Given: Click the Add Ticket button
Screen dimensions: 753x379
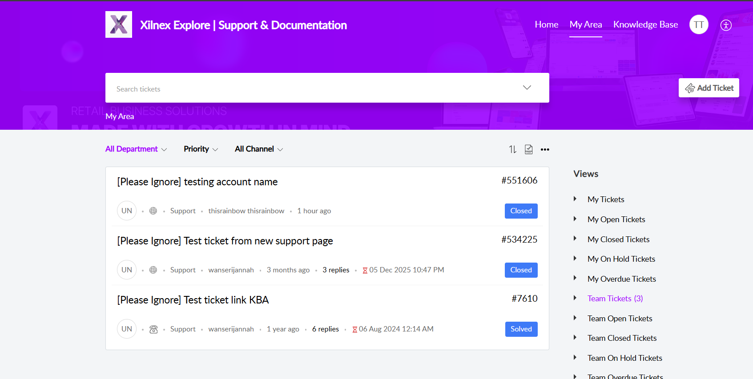Looking at the screenshot, I should click(x=709, y=88).
